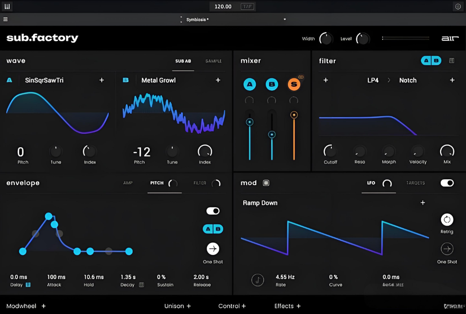Switch to the SAMPLE wave tab
Screen dimensions: 466x314
pos(214,61)
